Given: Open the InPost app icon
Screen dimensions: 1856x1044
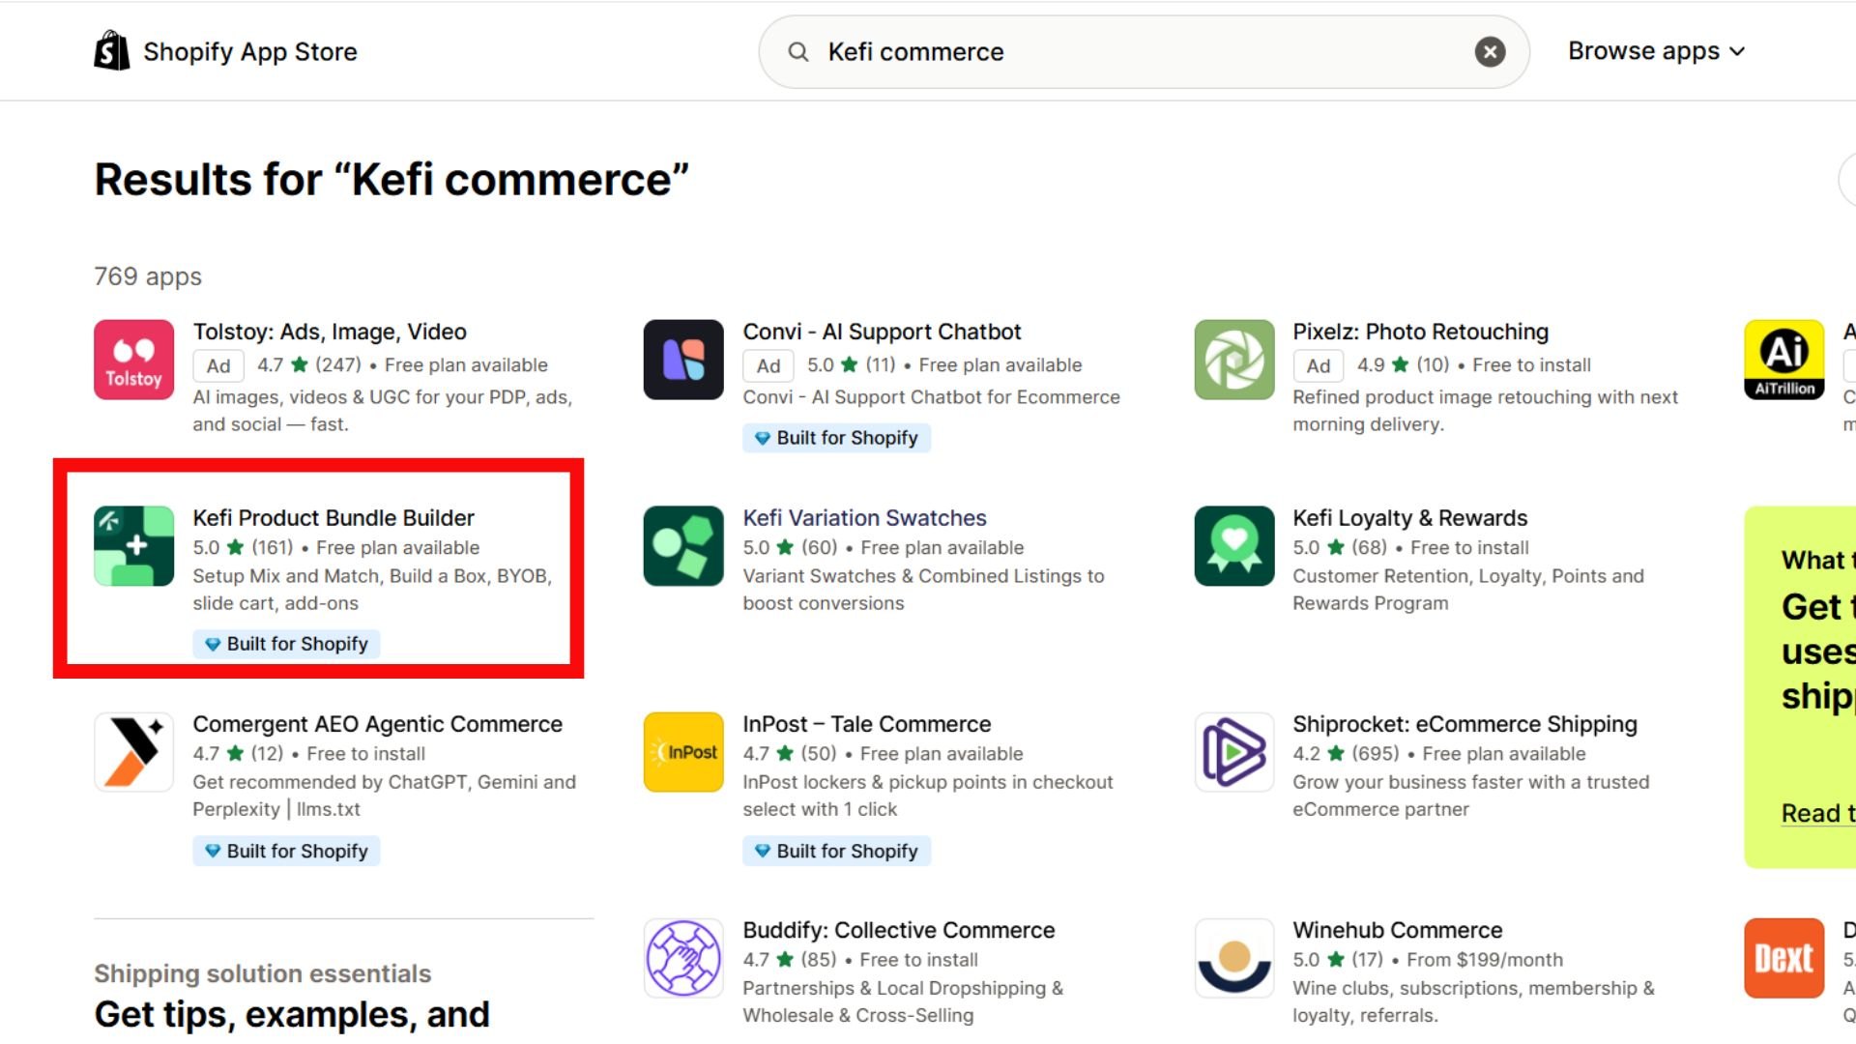Looking at the screenshot, I should click(x=683, y=752).
